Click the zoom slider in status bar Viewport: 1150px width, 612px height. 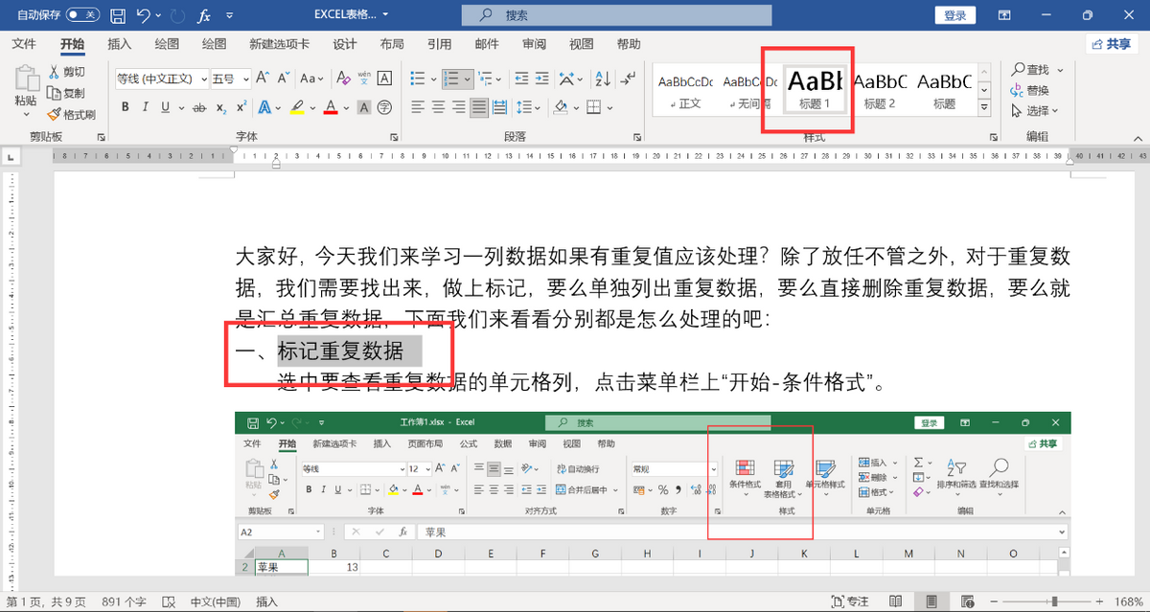1054,601
